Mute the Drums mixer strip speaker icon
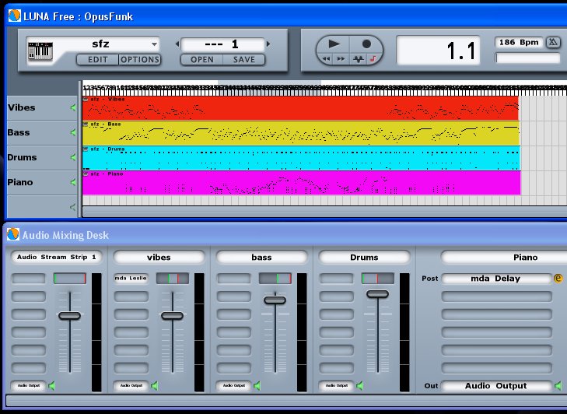 (x=360, y=386)
